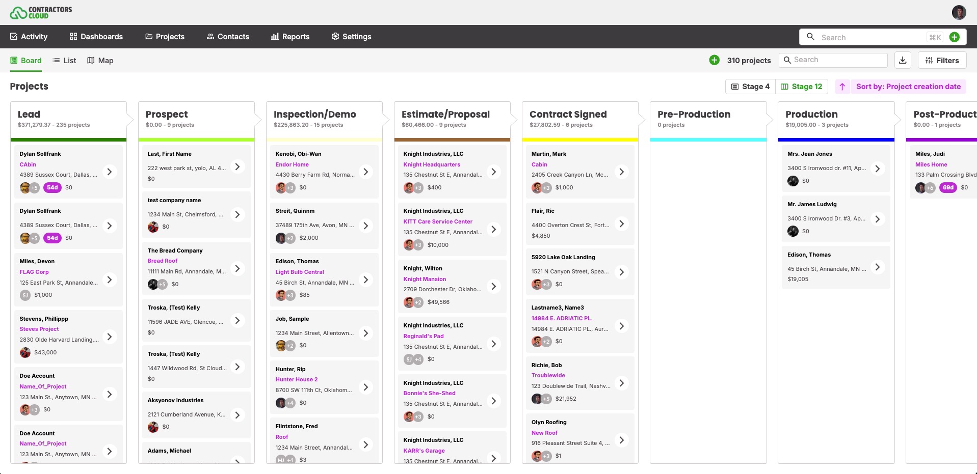The image size is (977, 474).
Task: Open the Dashboards menu
Action: coord(96,37)
